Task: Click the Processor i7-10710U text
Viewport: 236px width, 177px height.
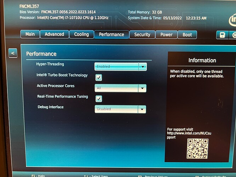Action: pyautogui.click(x=64, y=18)
